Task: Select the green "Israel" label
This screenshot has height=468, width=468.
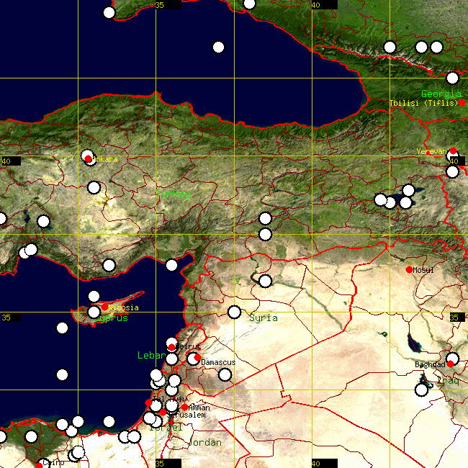Action: tap(166, 428)
